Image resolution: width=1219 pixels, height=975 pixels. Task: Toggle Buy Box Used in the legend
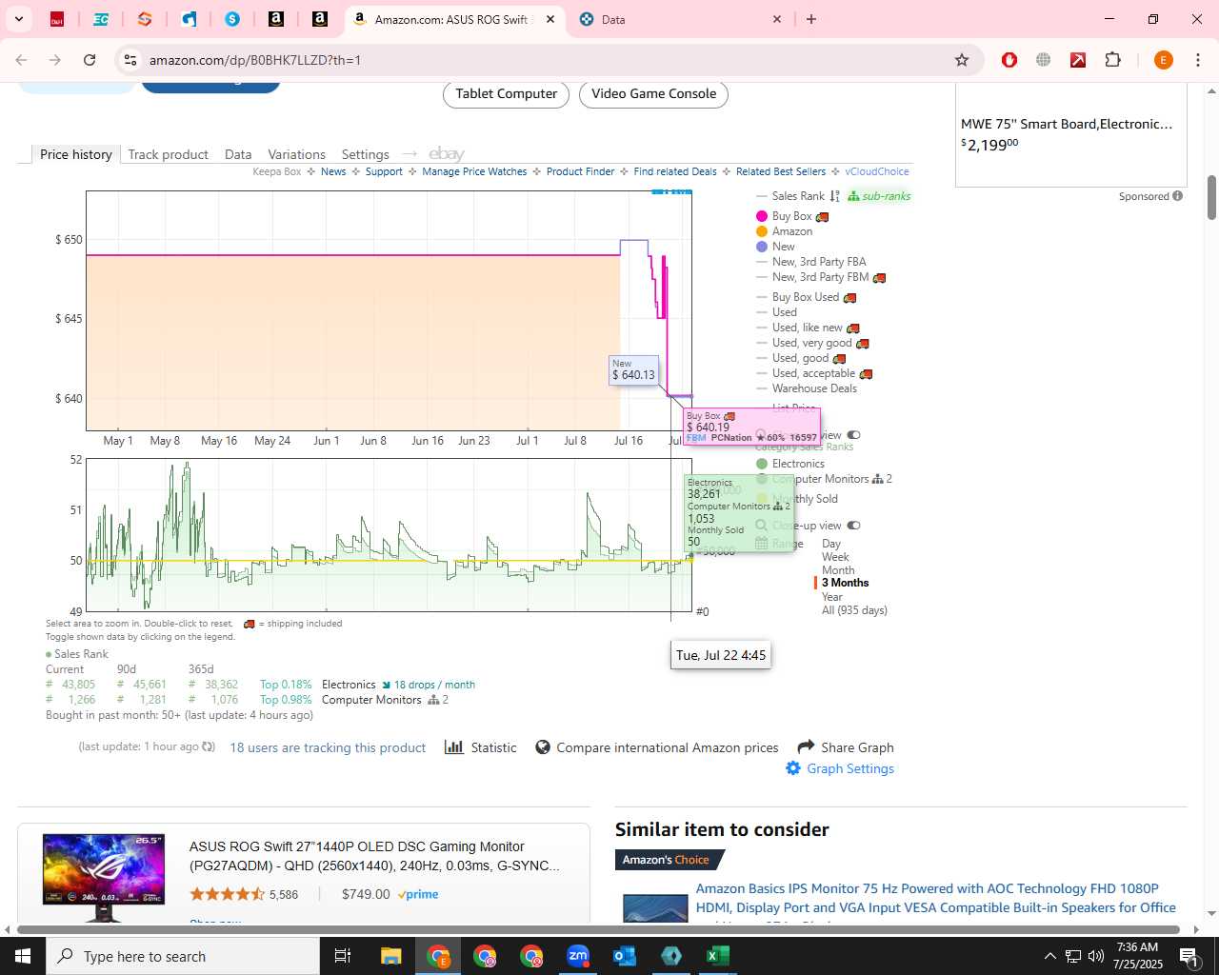pos(806,297)
